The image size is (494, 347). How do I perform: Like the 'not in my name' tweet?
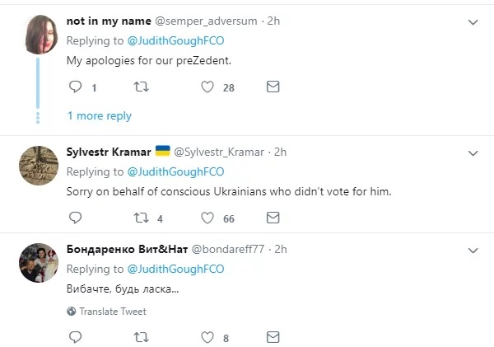pyautogui.click(x=207, y=87)
